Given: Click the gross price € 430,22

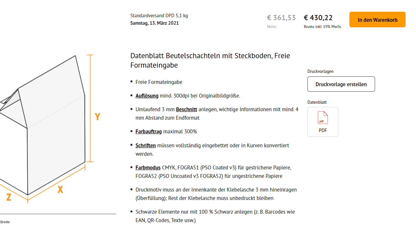Looking at the screenshot, I should 318,18.
